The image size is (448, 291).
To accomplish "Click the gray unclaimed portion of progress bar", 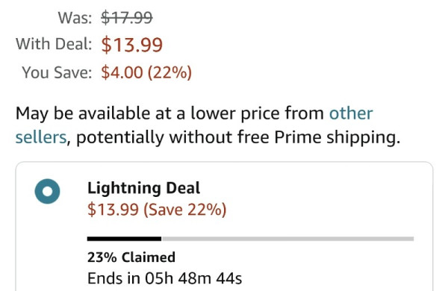I will click(287, 239).
